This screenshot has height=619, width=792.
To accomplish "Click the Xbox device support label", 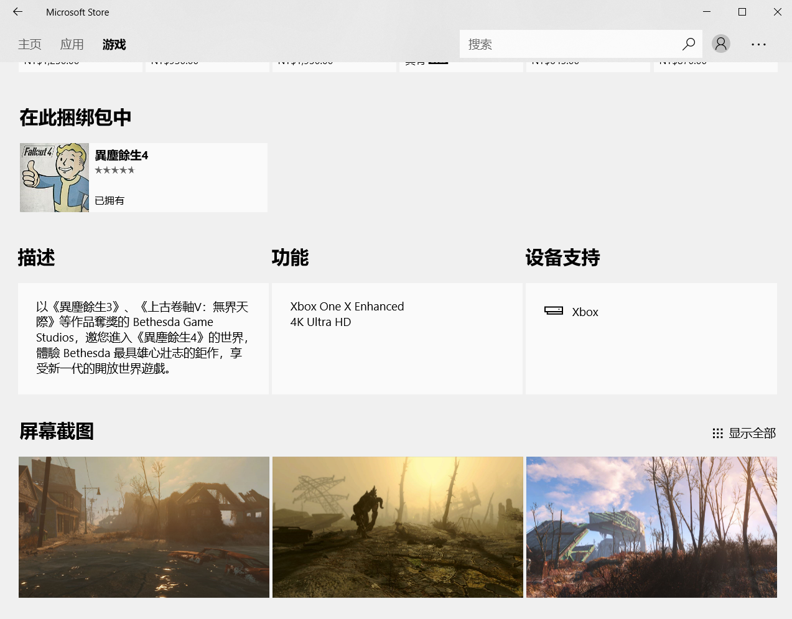I will click(585, 312).
